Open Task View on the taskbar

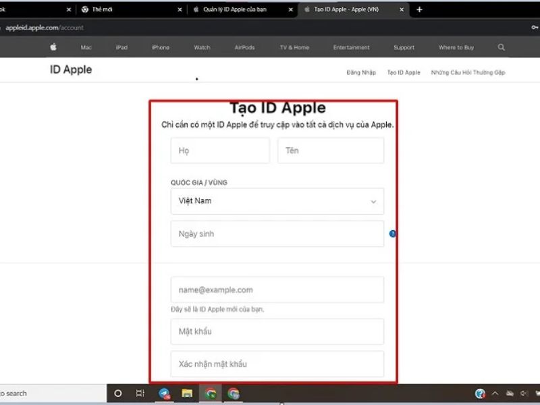tap(140, 394)
